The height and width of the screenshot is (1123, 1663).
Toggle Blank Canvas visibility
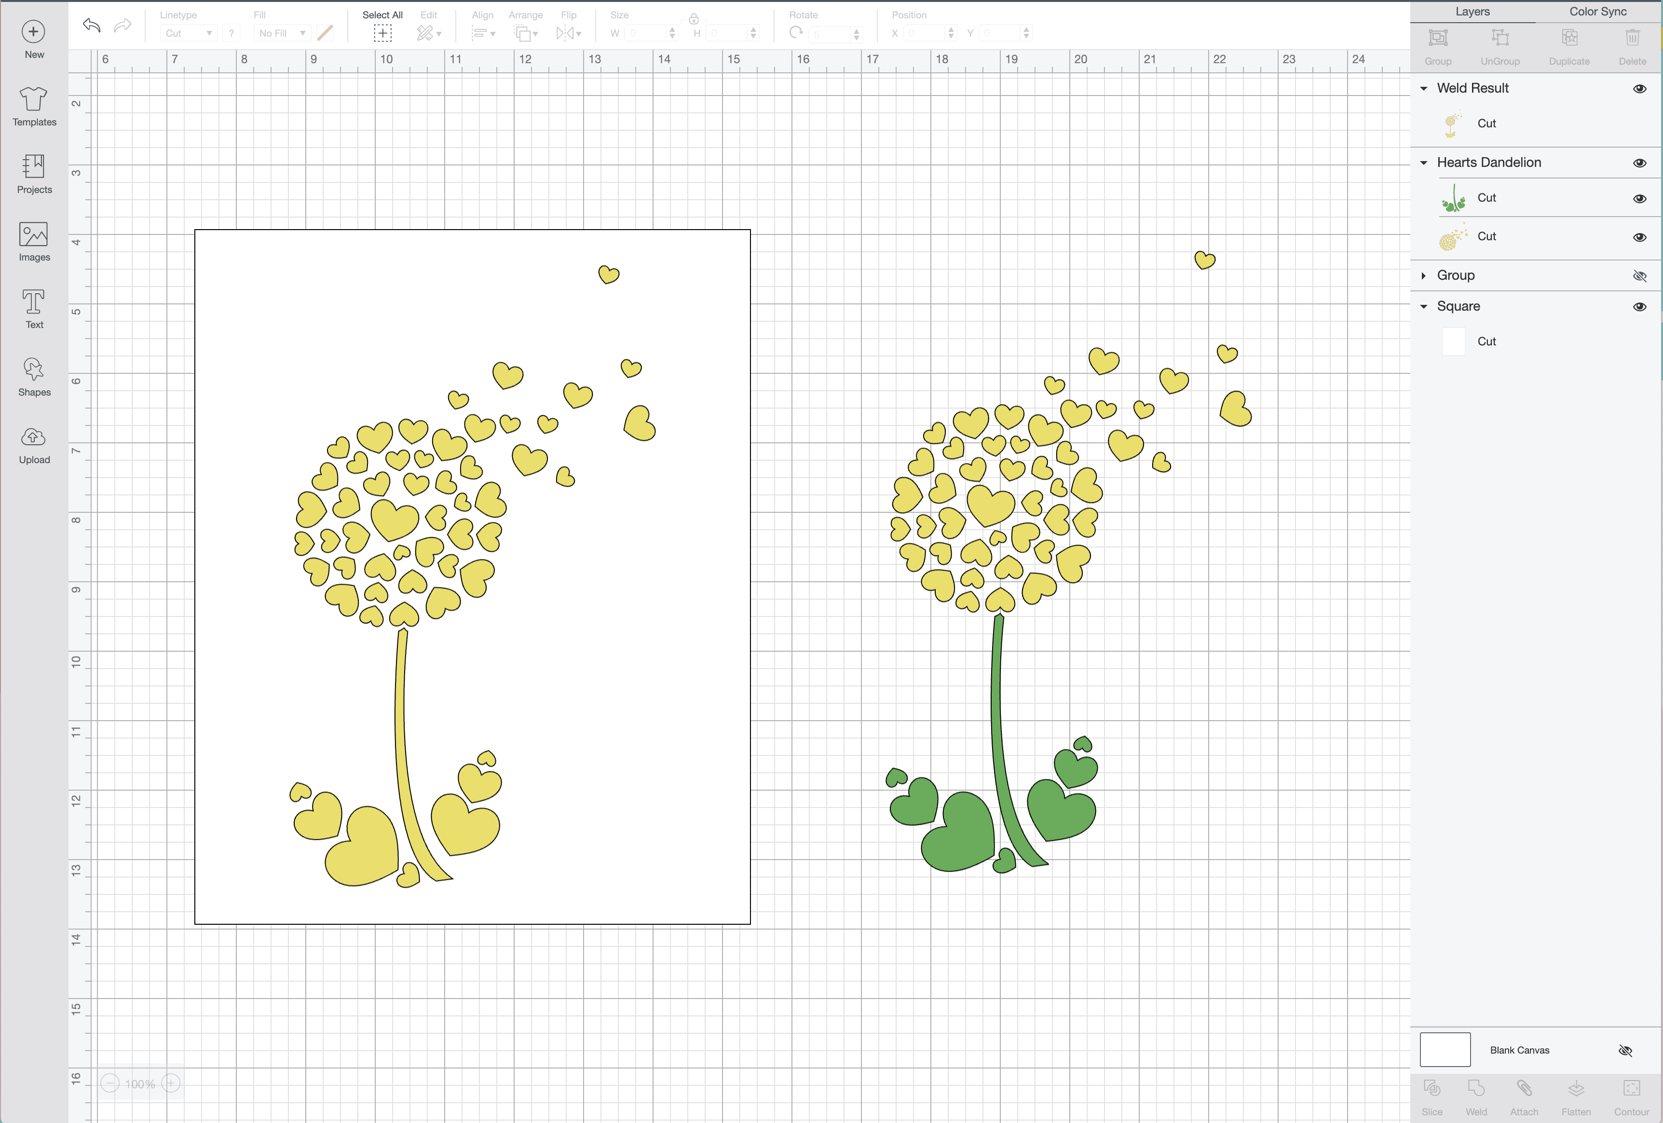[1625, 1050]
